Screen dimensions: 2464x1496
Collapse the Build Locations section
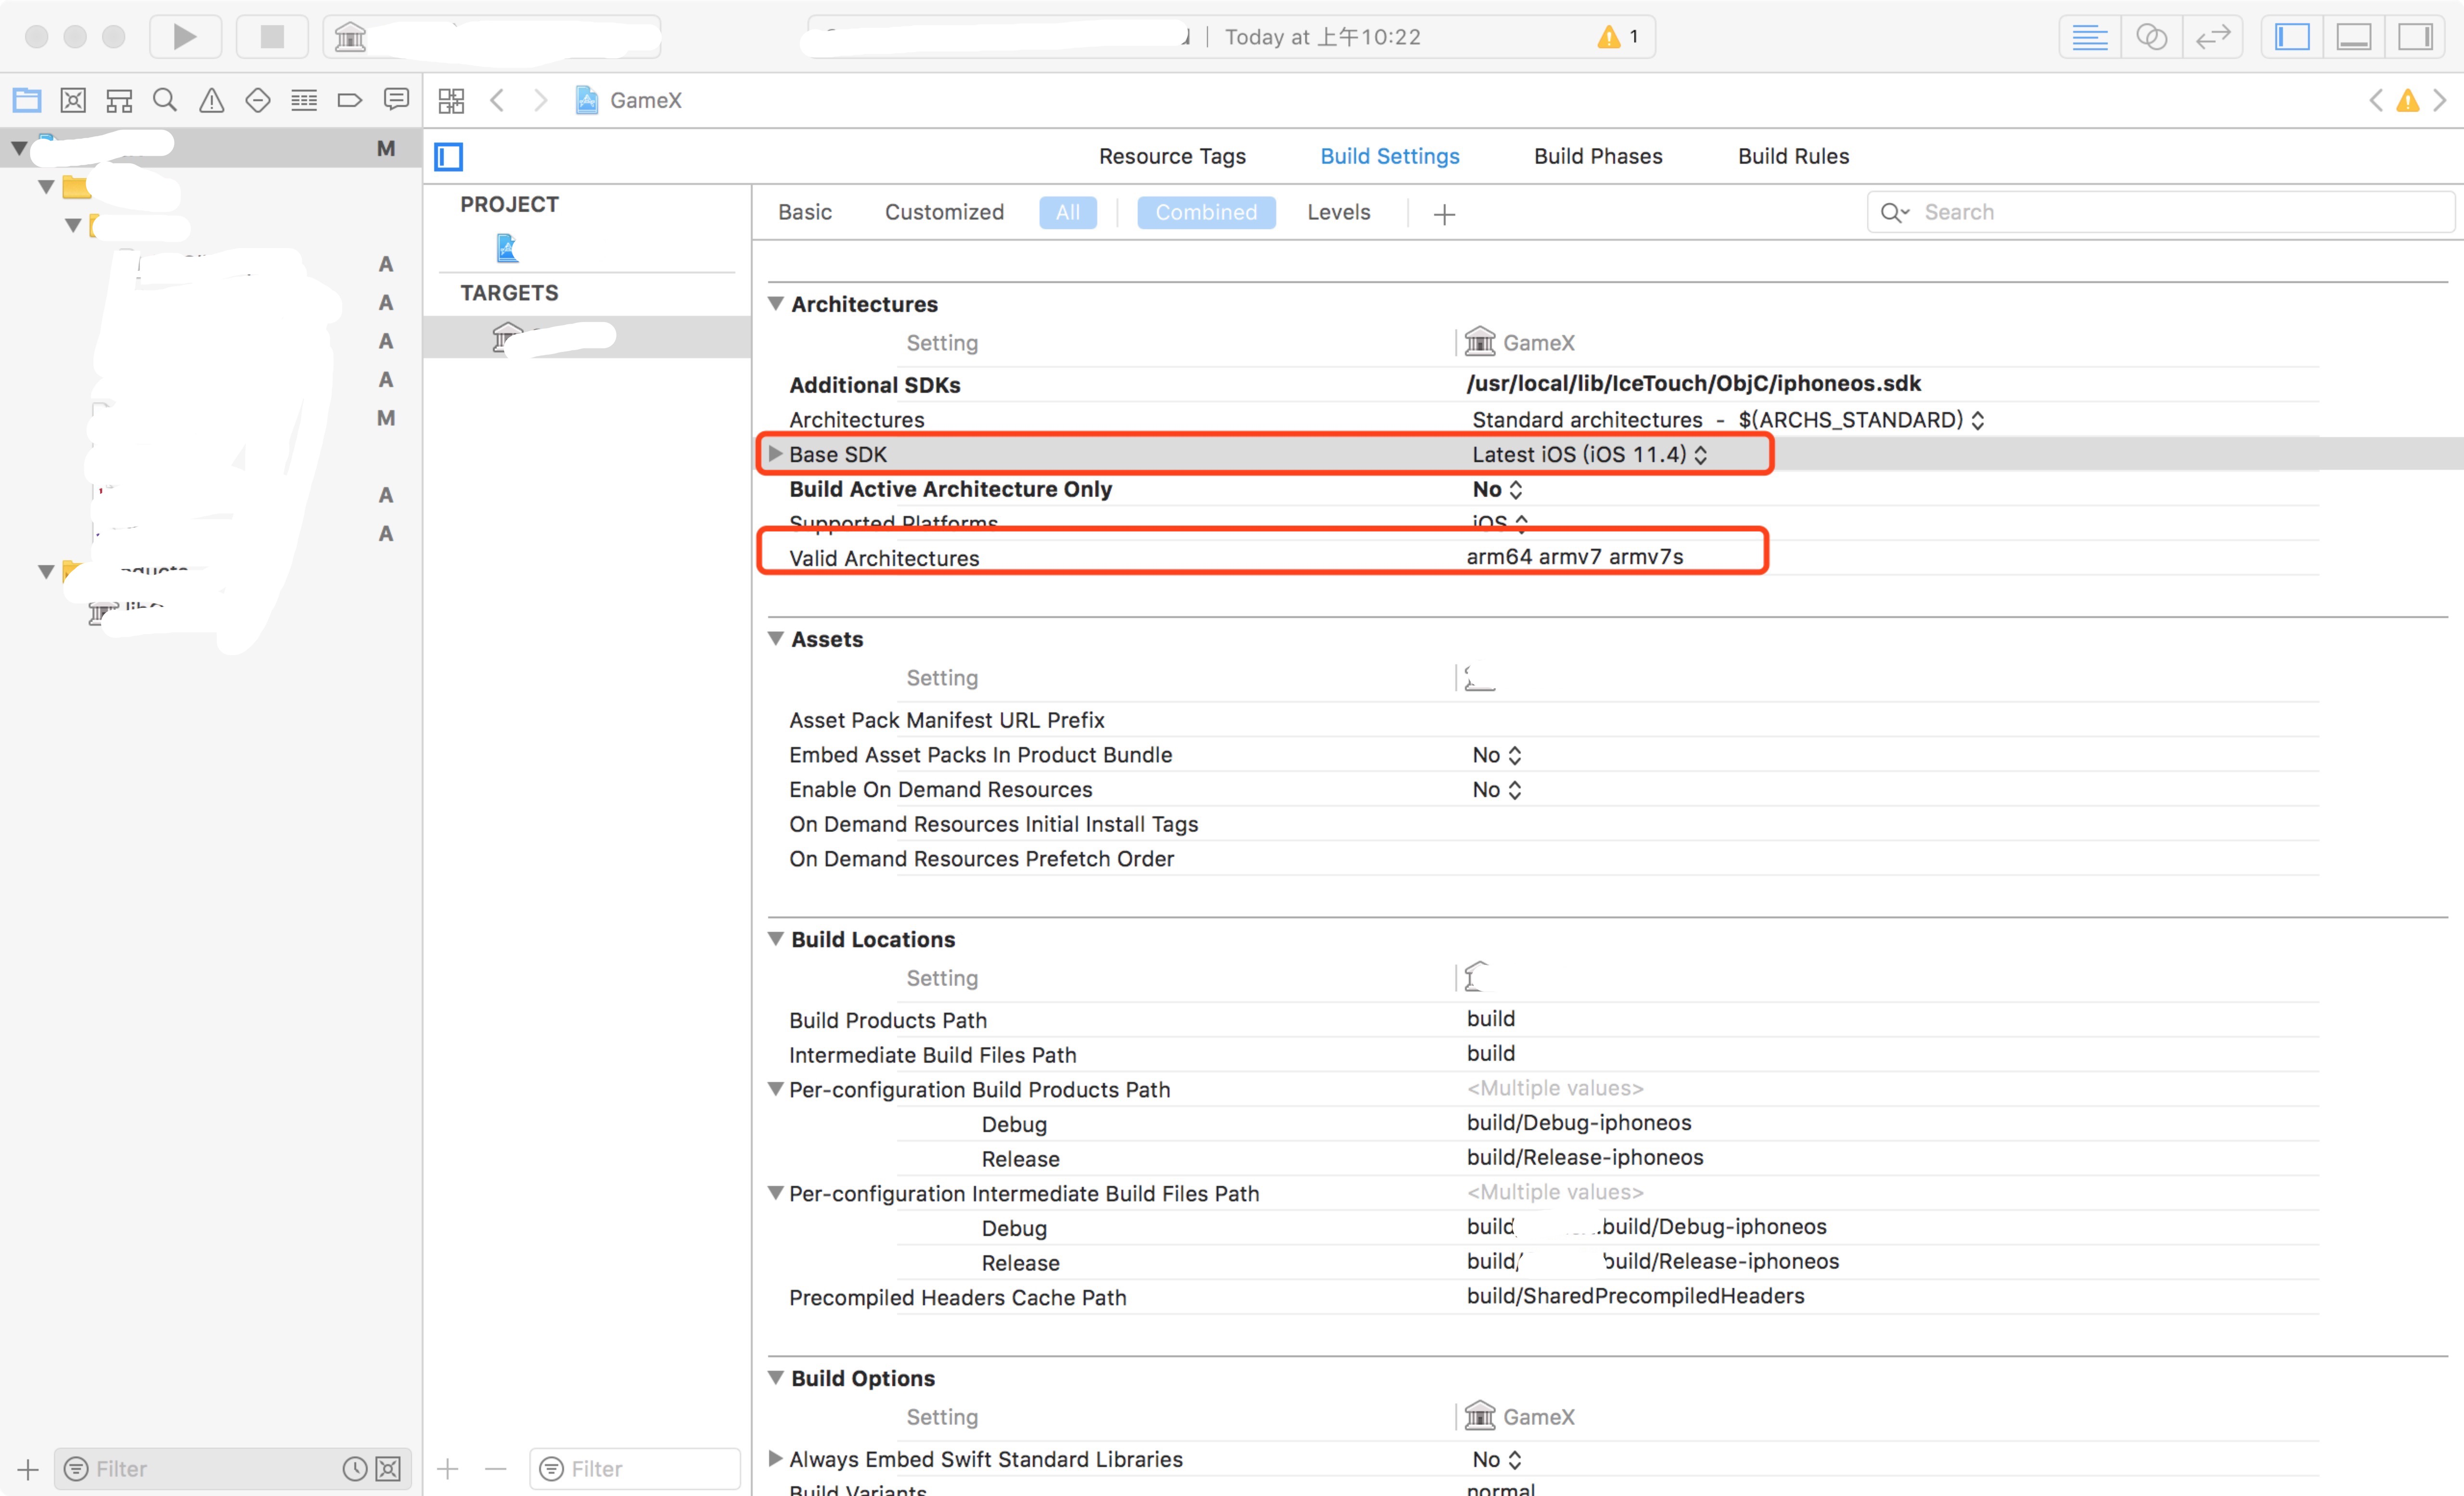[x=775, y=938]
